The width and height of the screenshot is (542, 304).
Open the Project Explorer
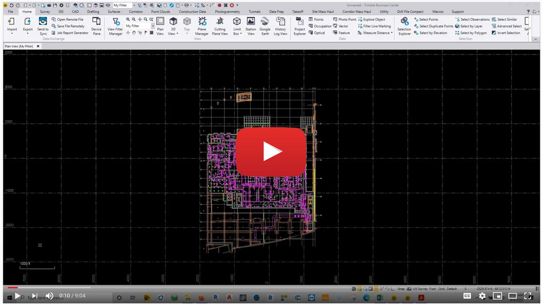(x=300, y=26)
